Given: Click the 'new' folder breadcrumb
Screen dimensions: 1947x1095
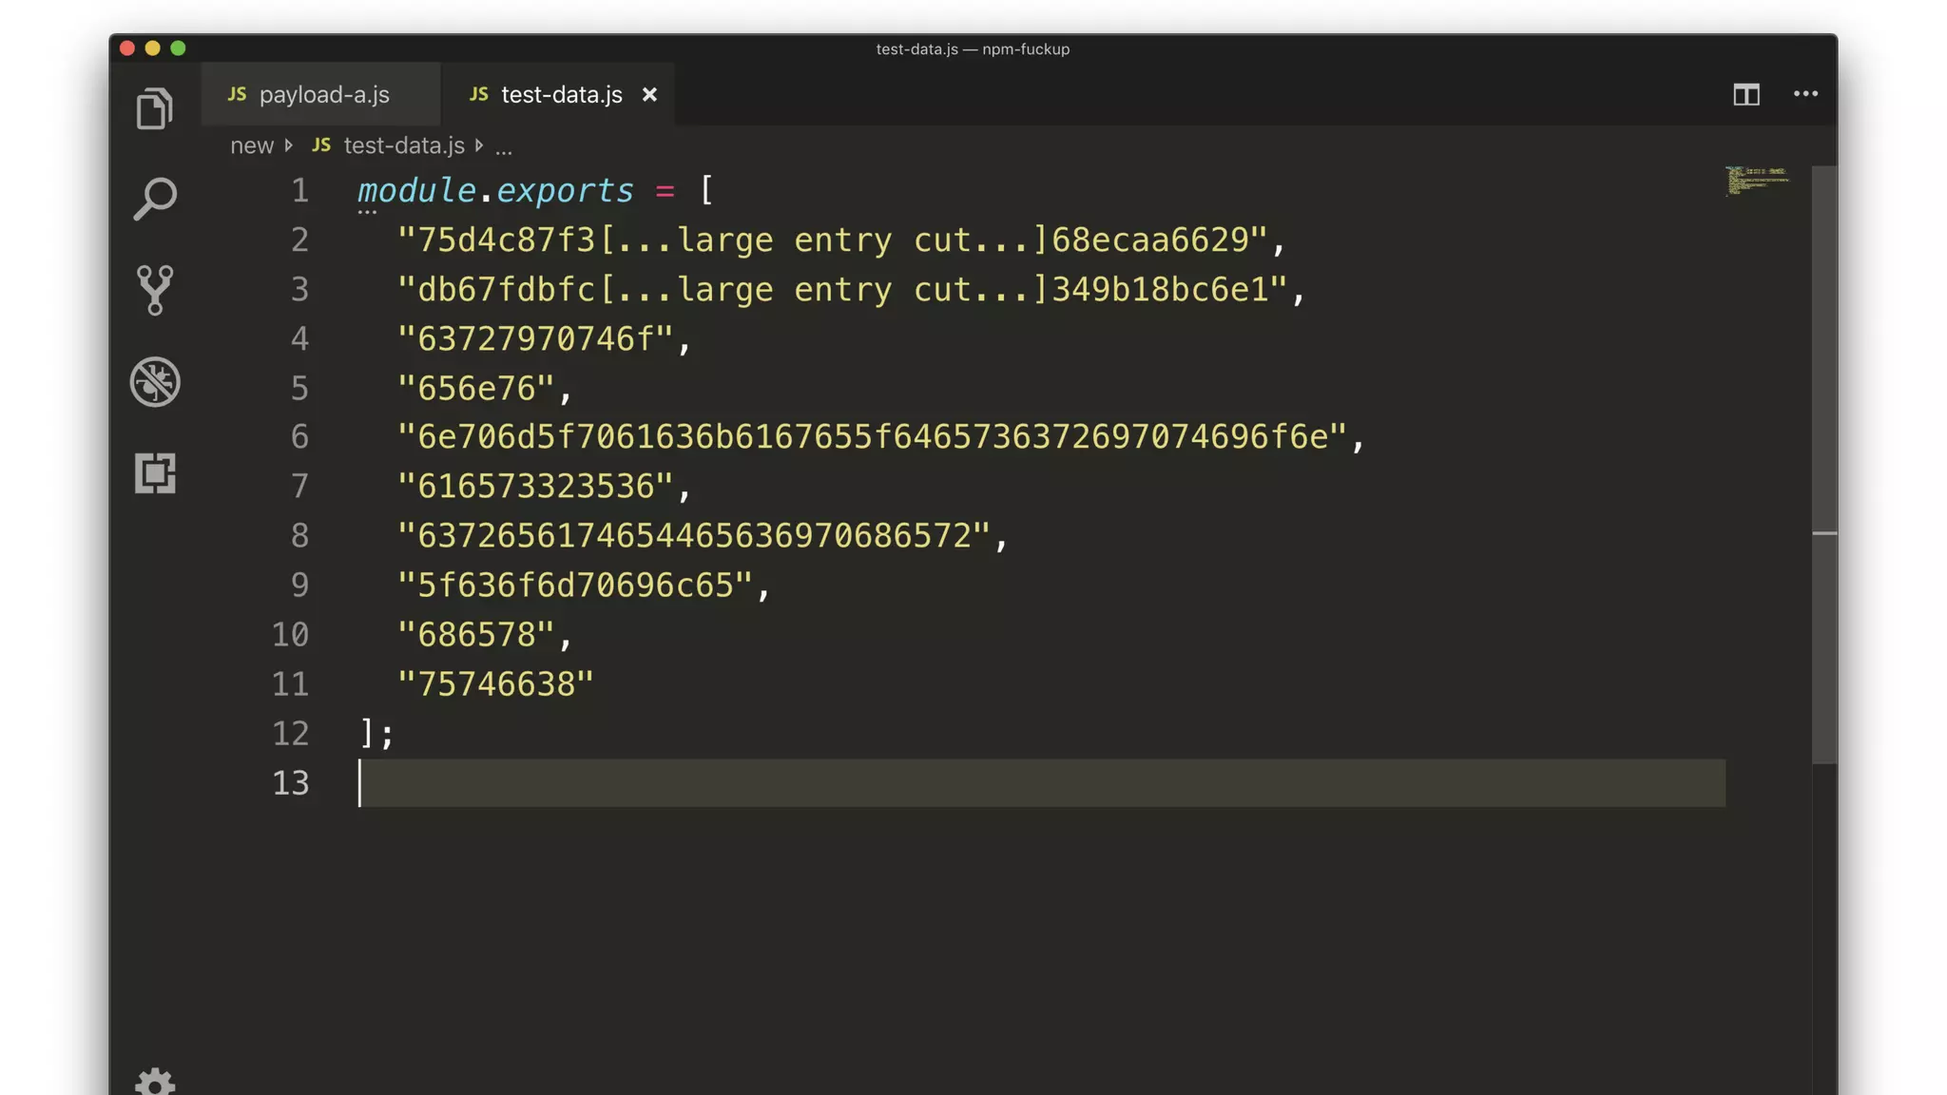Looking at the screenshot, I should coord(252,145).
